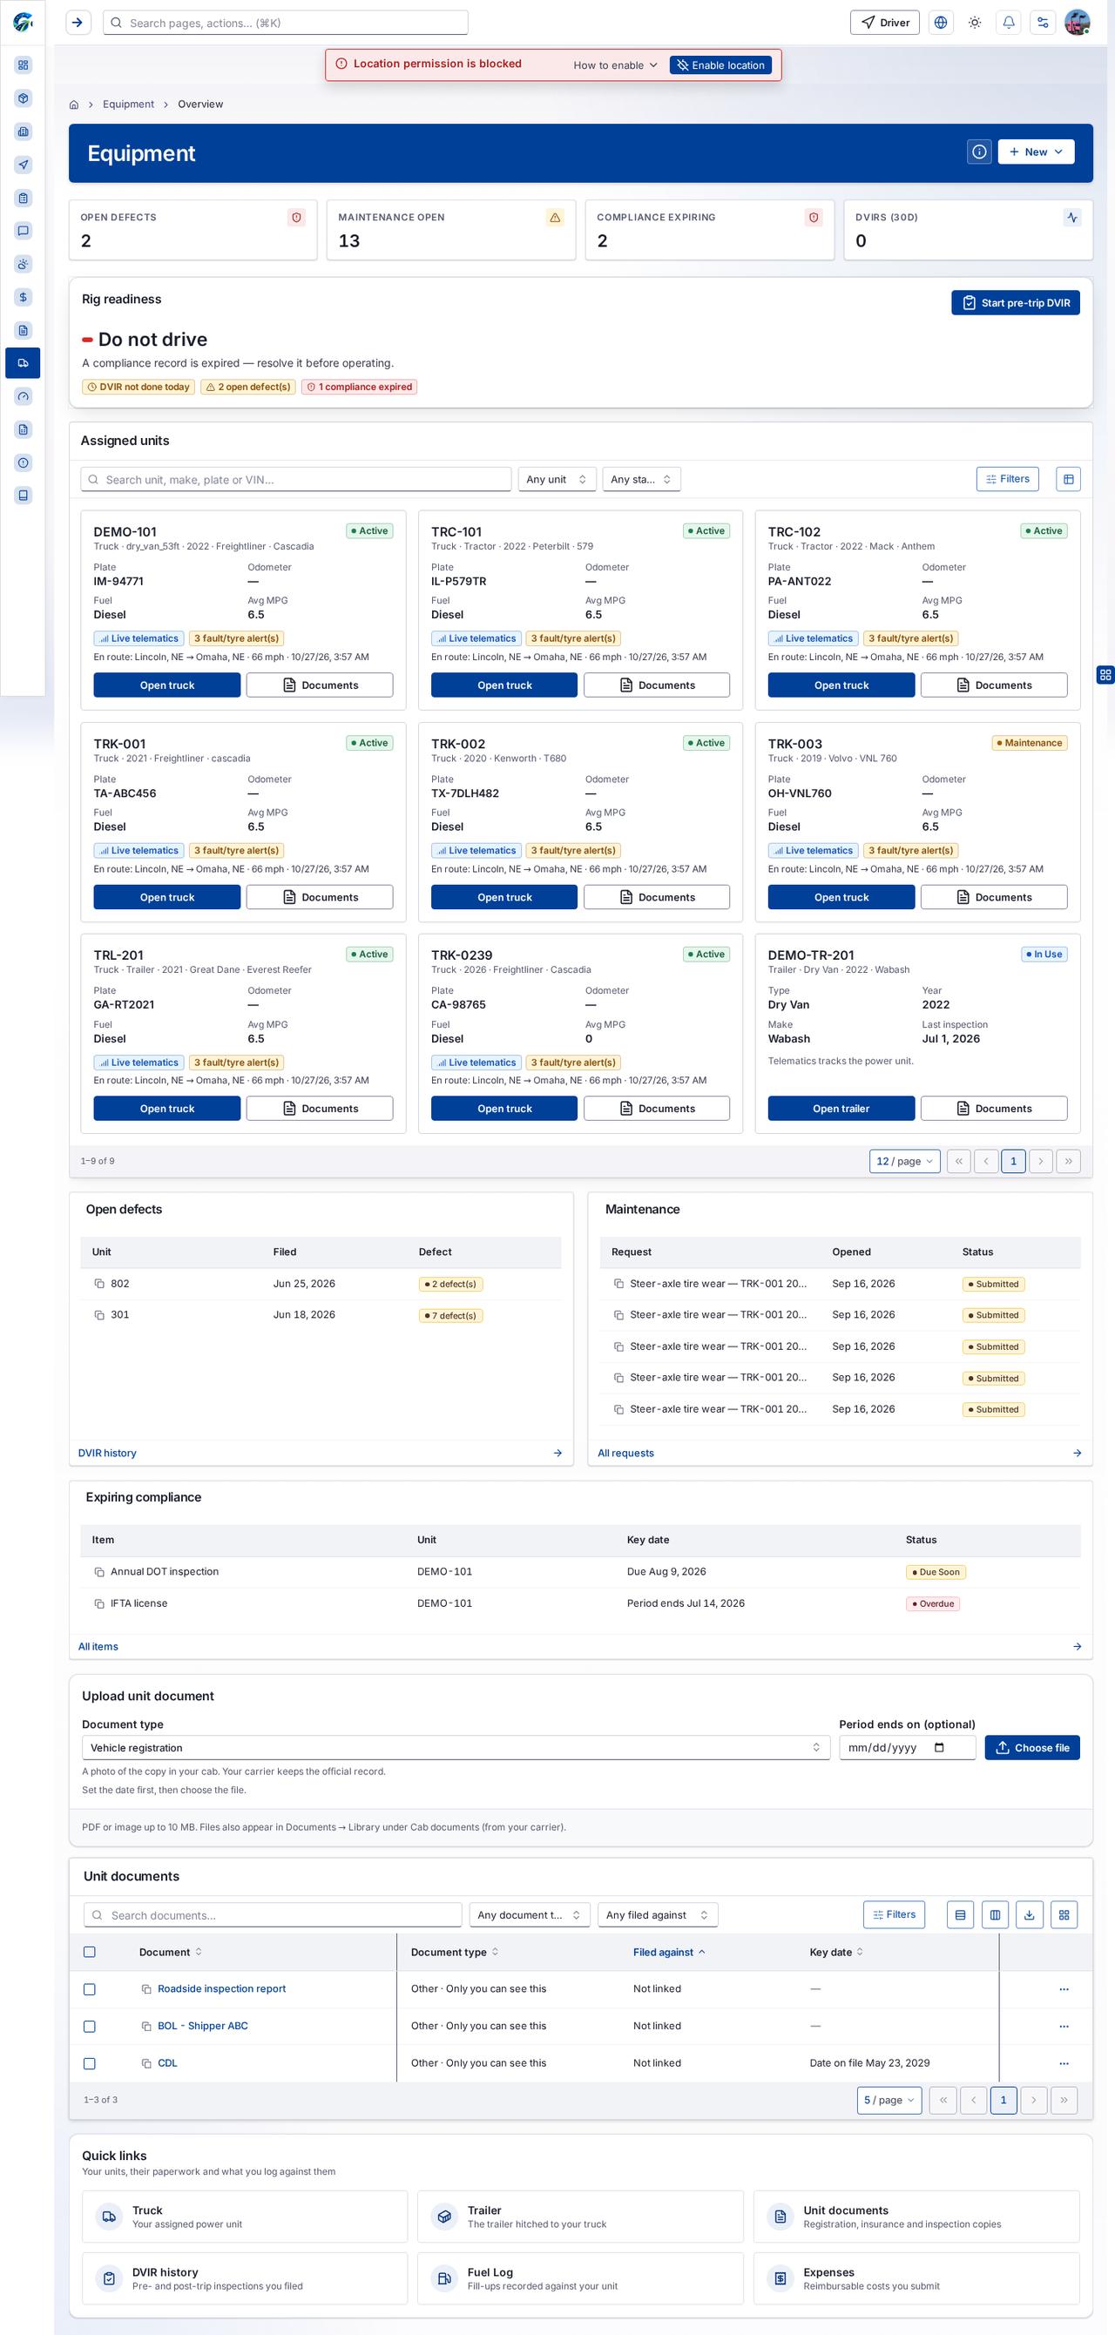Open the notifications bell
Image resolution: width=1115 pixels, height=2335 pixels.
point(1009,23)
